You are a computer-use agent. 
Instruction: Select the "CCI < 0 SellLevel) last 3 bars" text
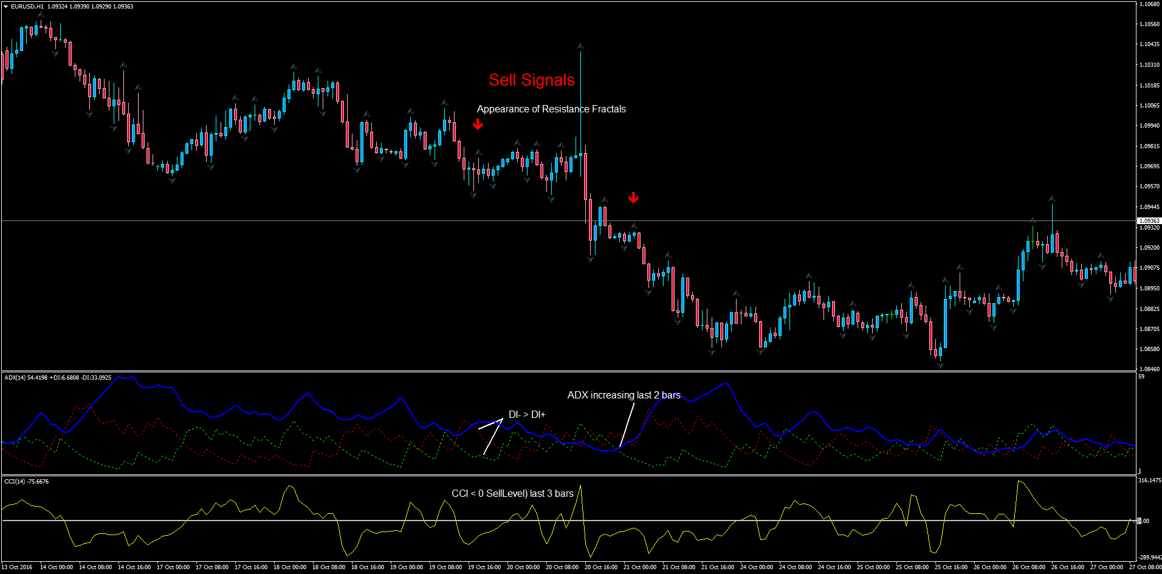point(513,494)
